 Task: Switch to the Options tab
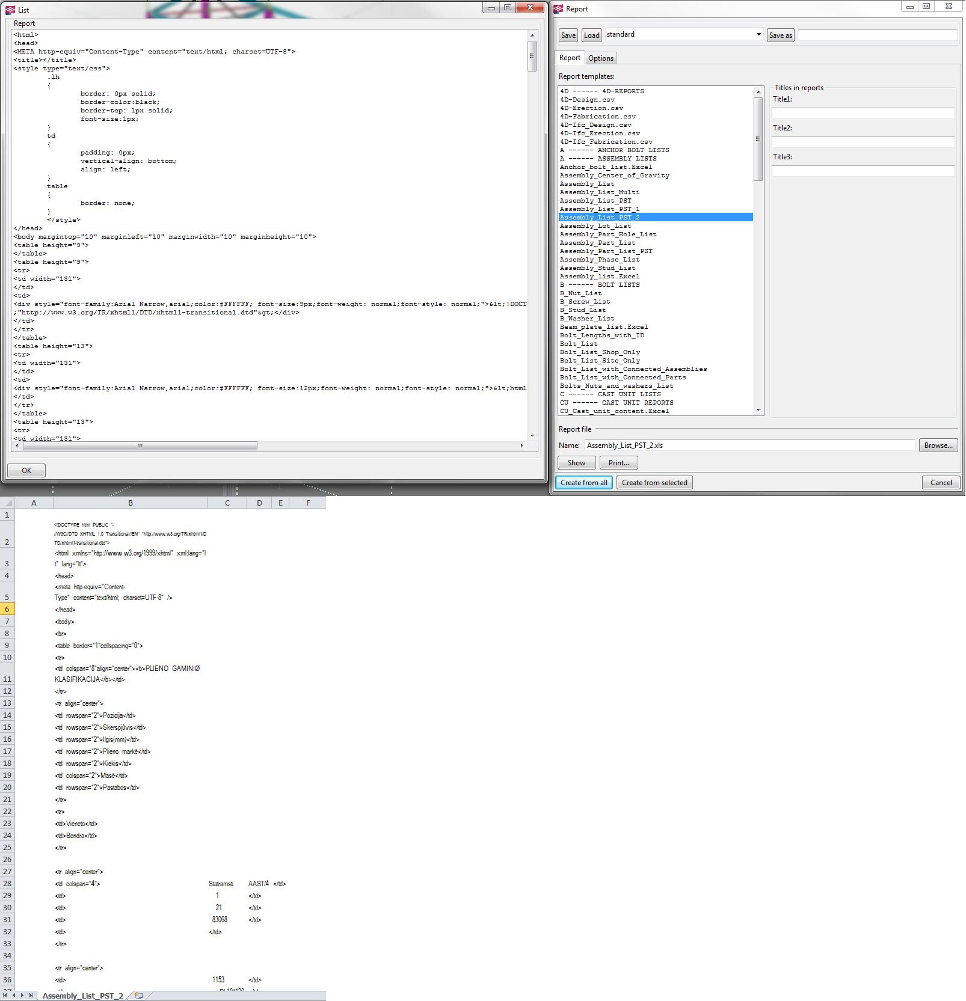click(600, 58)
